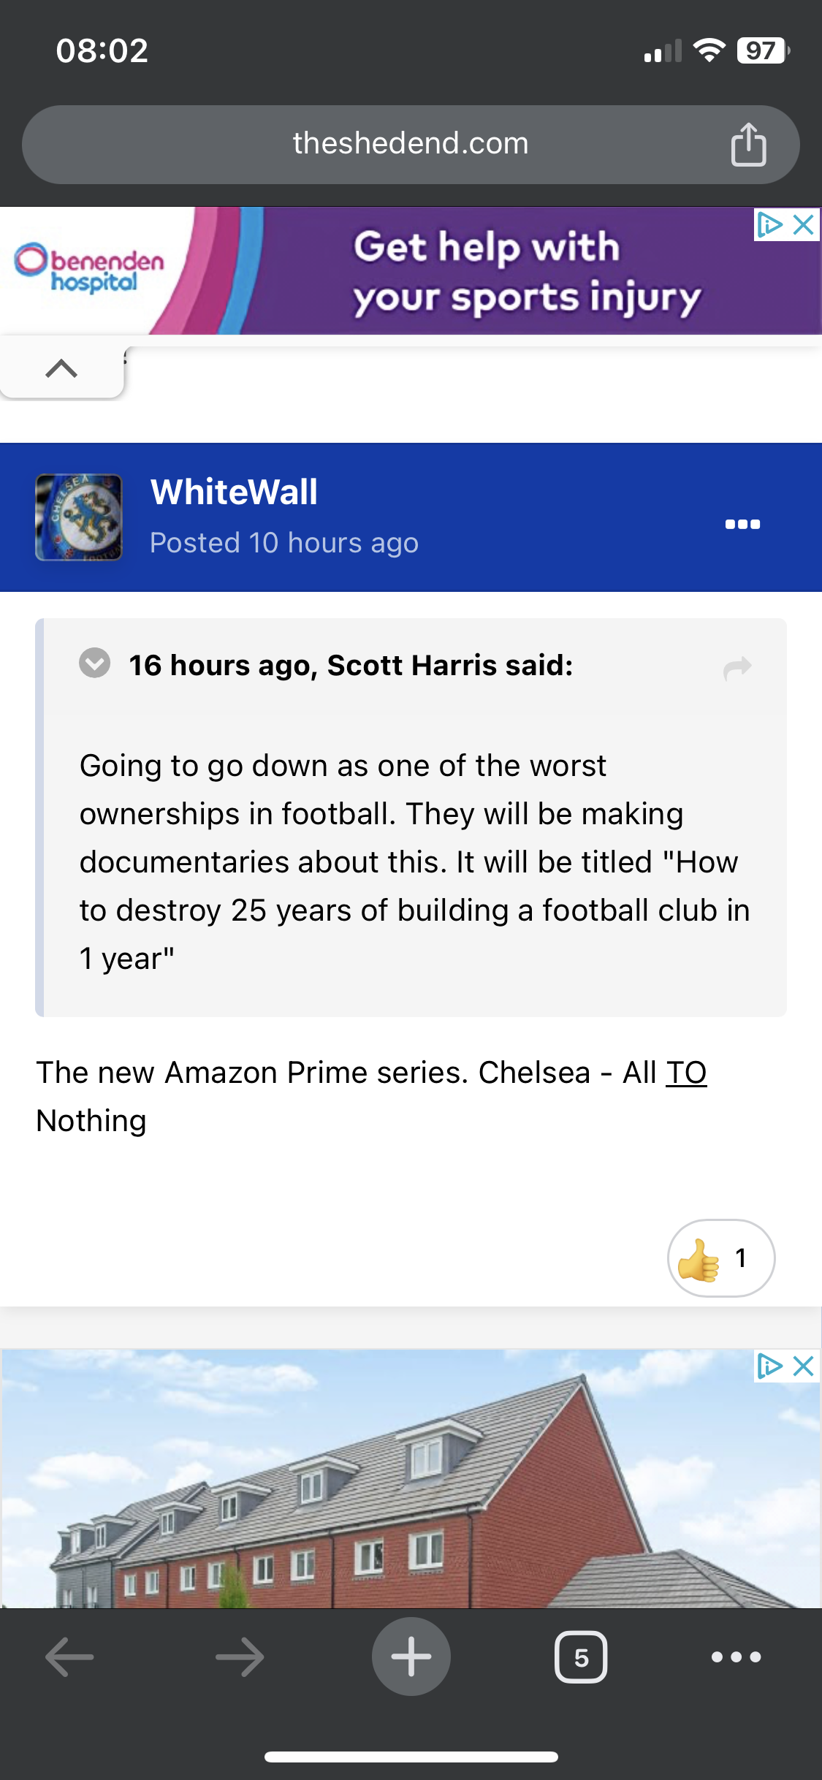Open AdChoices info on top banner
The height and width of the screenshot is (1780, 822).
point(770,225)
